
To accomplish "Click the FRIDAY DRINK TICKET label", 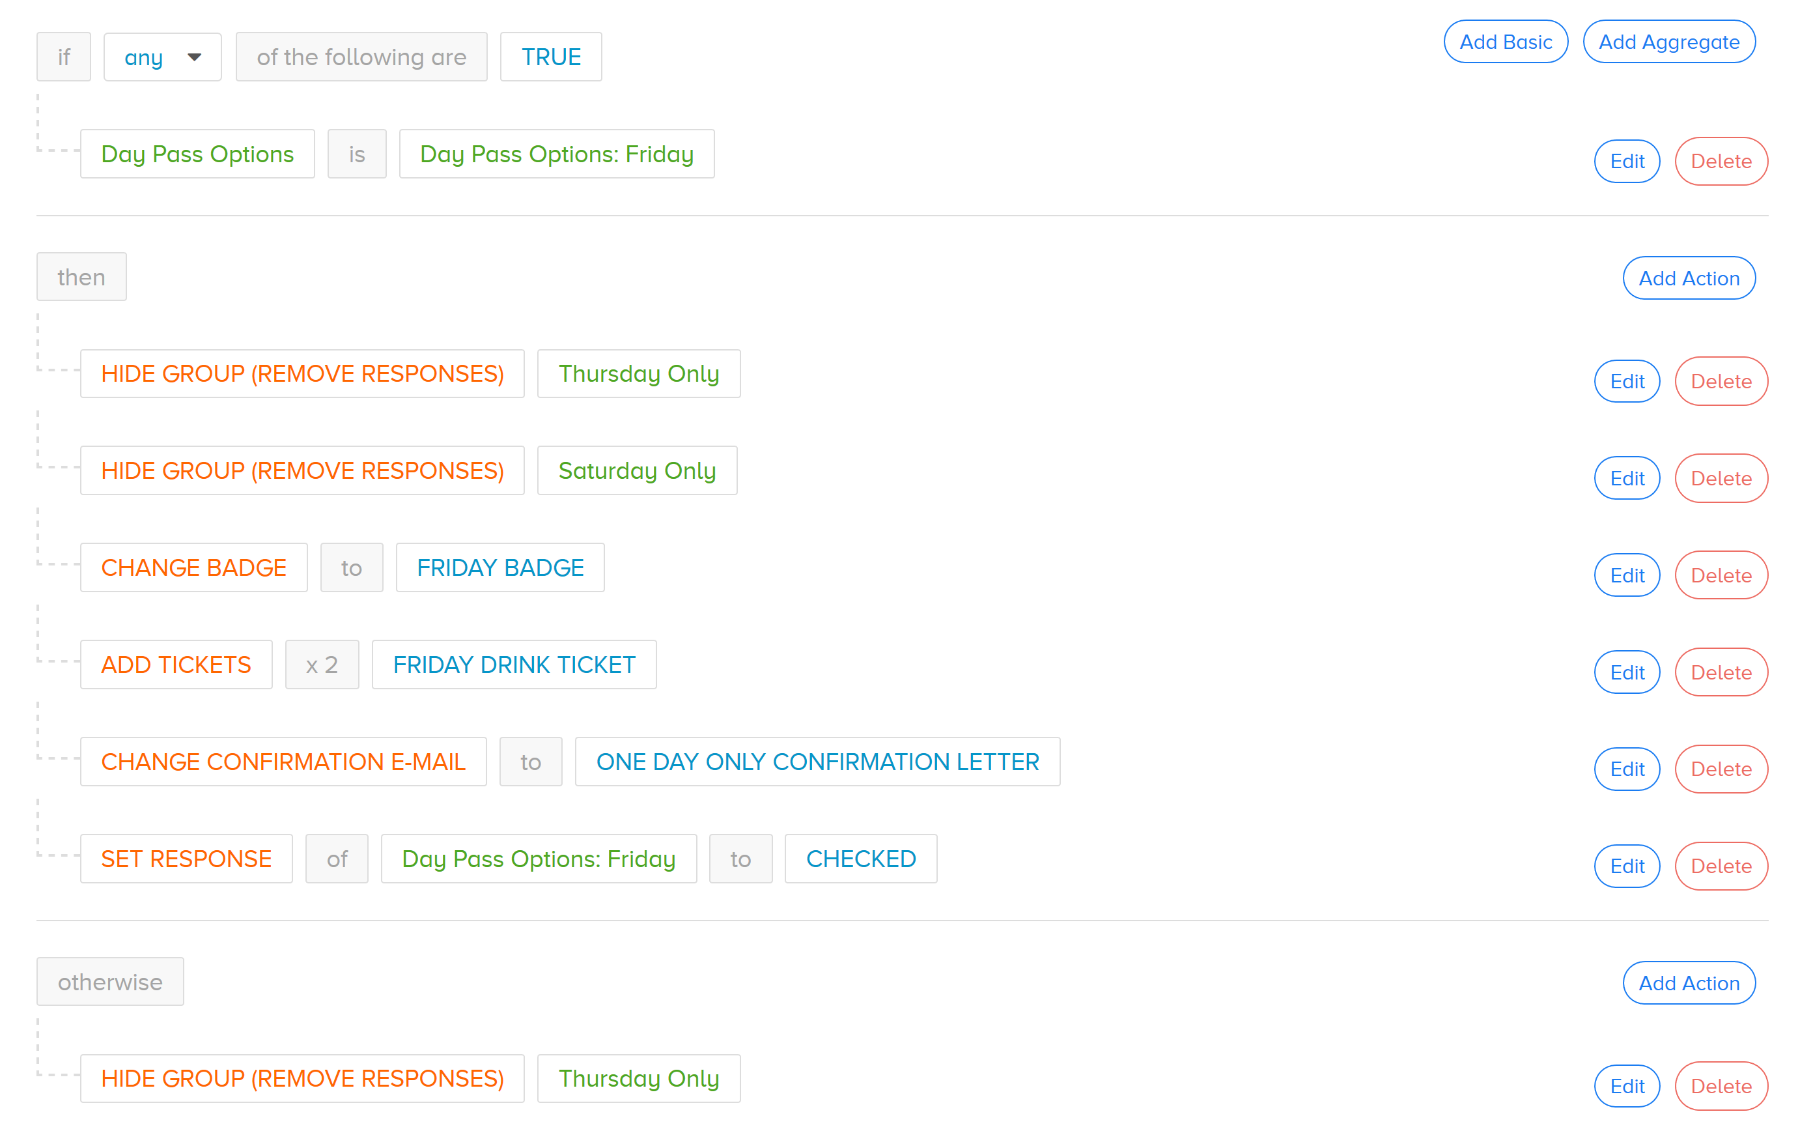I will (x=513, y=665).
